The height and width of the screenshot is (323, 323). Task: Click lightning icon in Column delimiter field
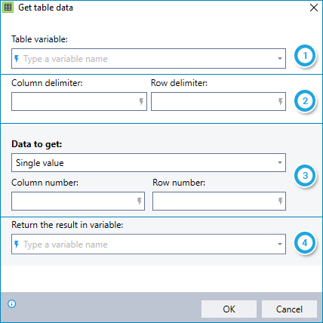[x=141, y=102]
